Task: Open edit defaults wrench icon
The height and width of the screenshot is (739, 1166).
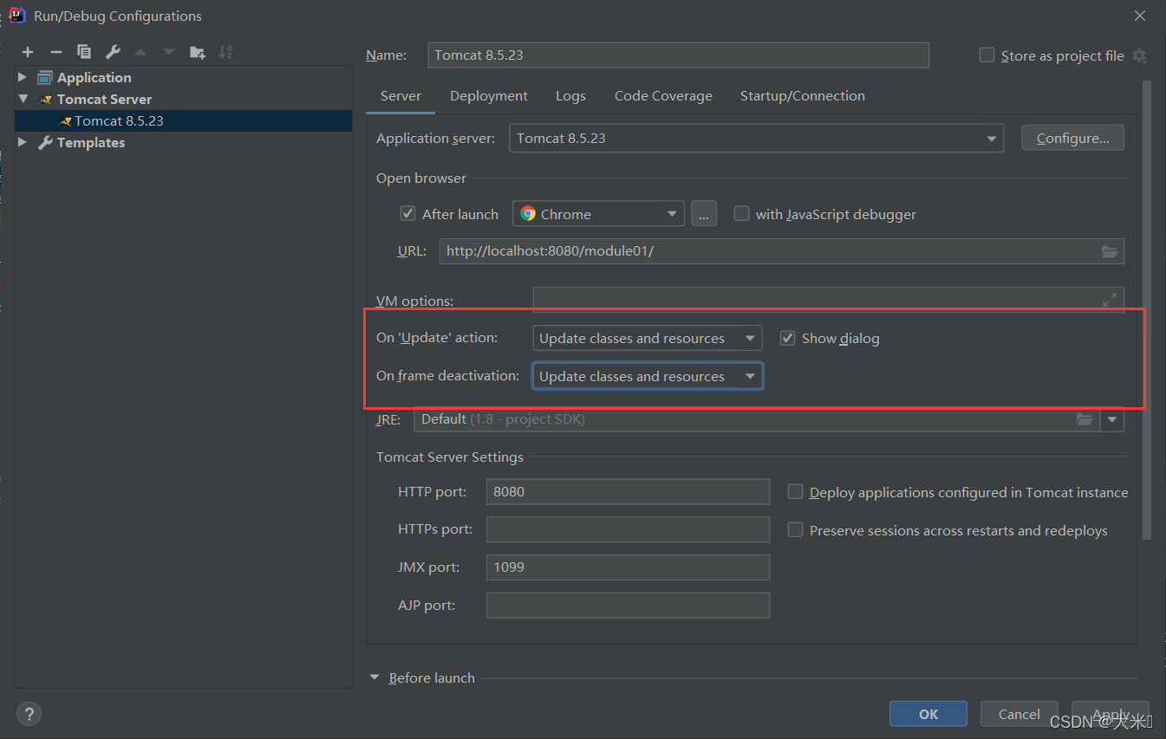Action: coord(113,53)
